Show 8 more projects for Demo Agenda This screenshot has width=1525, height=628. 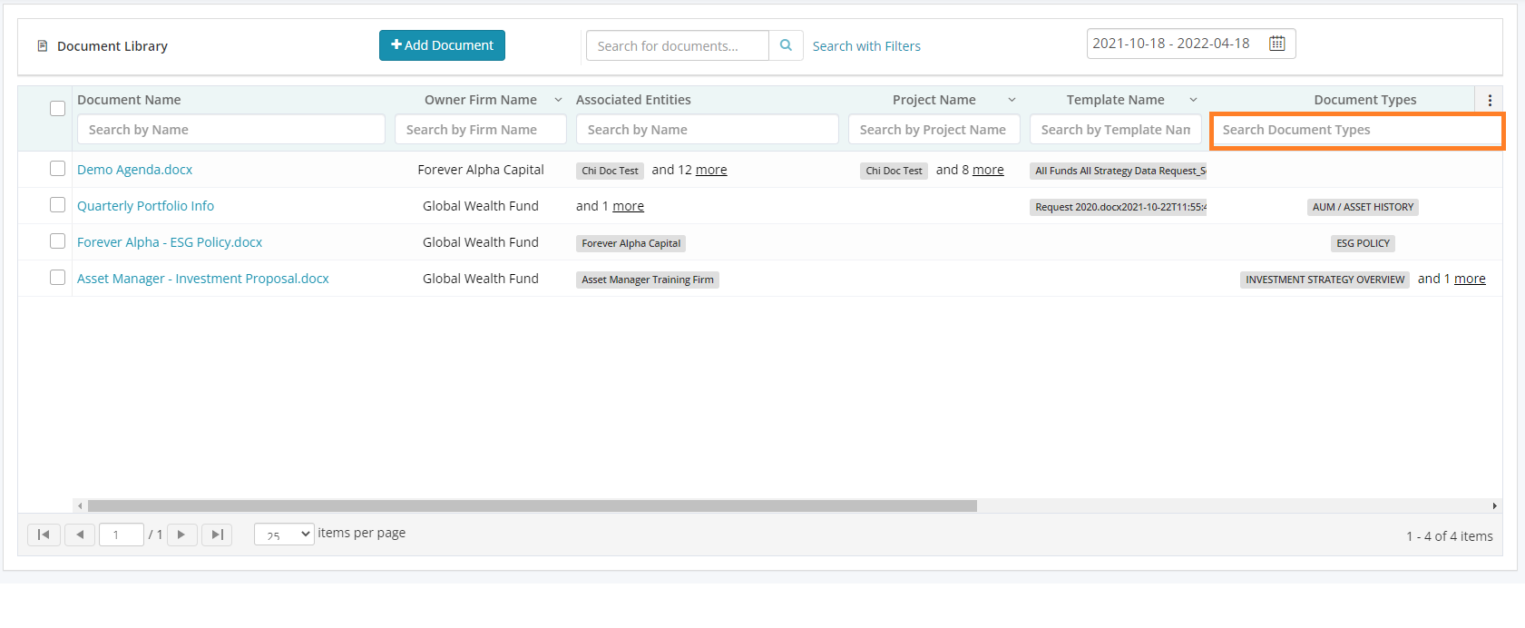point(988,170)
